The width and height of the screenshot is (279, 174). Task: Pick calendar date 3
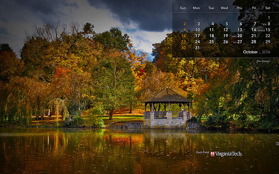pos(199,24)
